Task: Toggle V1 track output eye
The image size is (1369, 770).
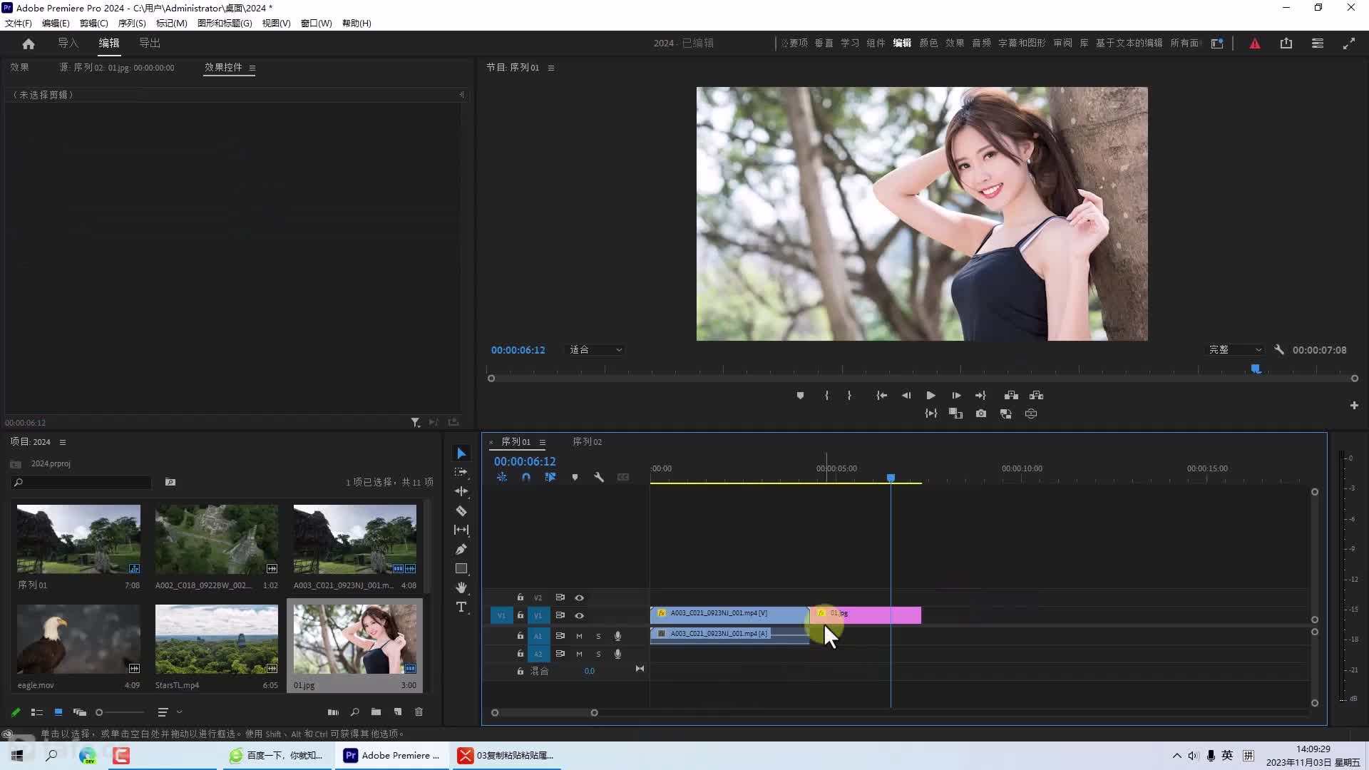Action: (579, 615)
